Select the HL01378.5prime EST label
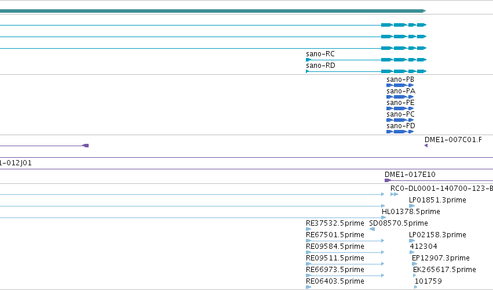The image size is (493, 290). point(411,212)
